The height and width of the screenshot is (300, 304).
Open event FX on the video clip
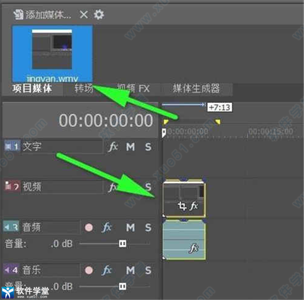coord(194,206)
